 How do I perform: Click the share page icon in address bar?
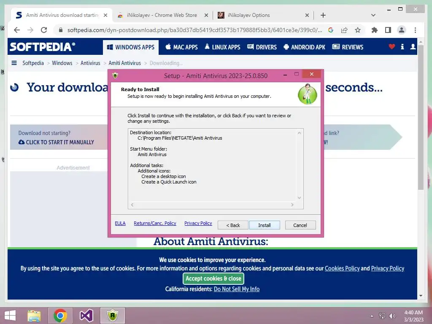[x=344, y=30]
